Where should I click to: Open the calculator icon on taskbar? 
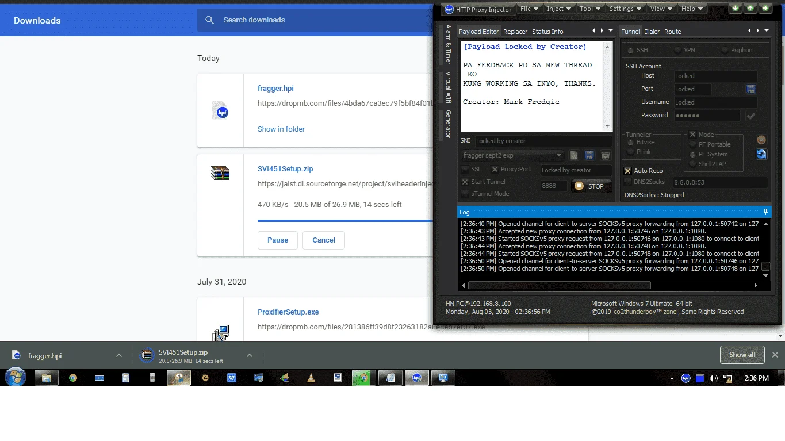(x=126, y=378)
